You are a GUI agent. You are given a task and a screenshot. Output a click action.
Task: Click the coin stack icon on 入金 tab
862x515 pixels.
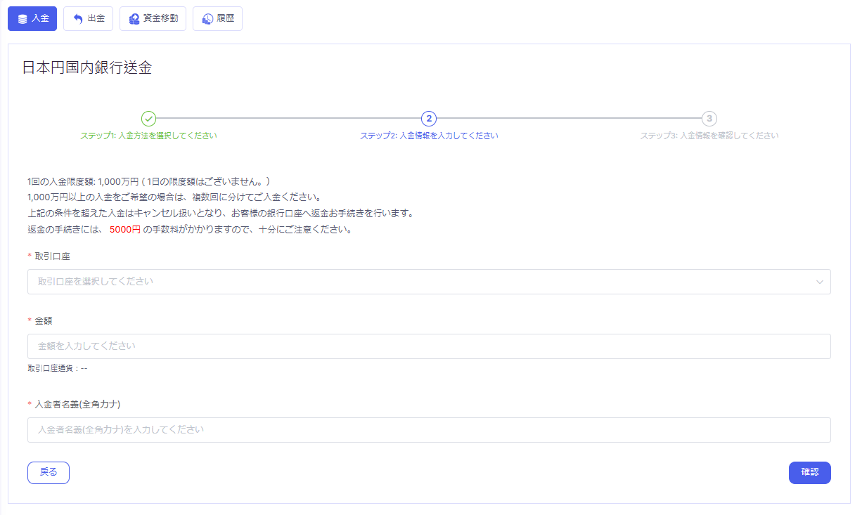coord(22,19)
